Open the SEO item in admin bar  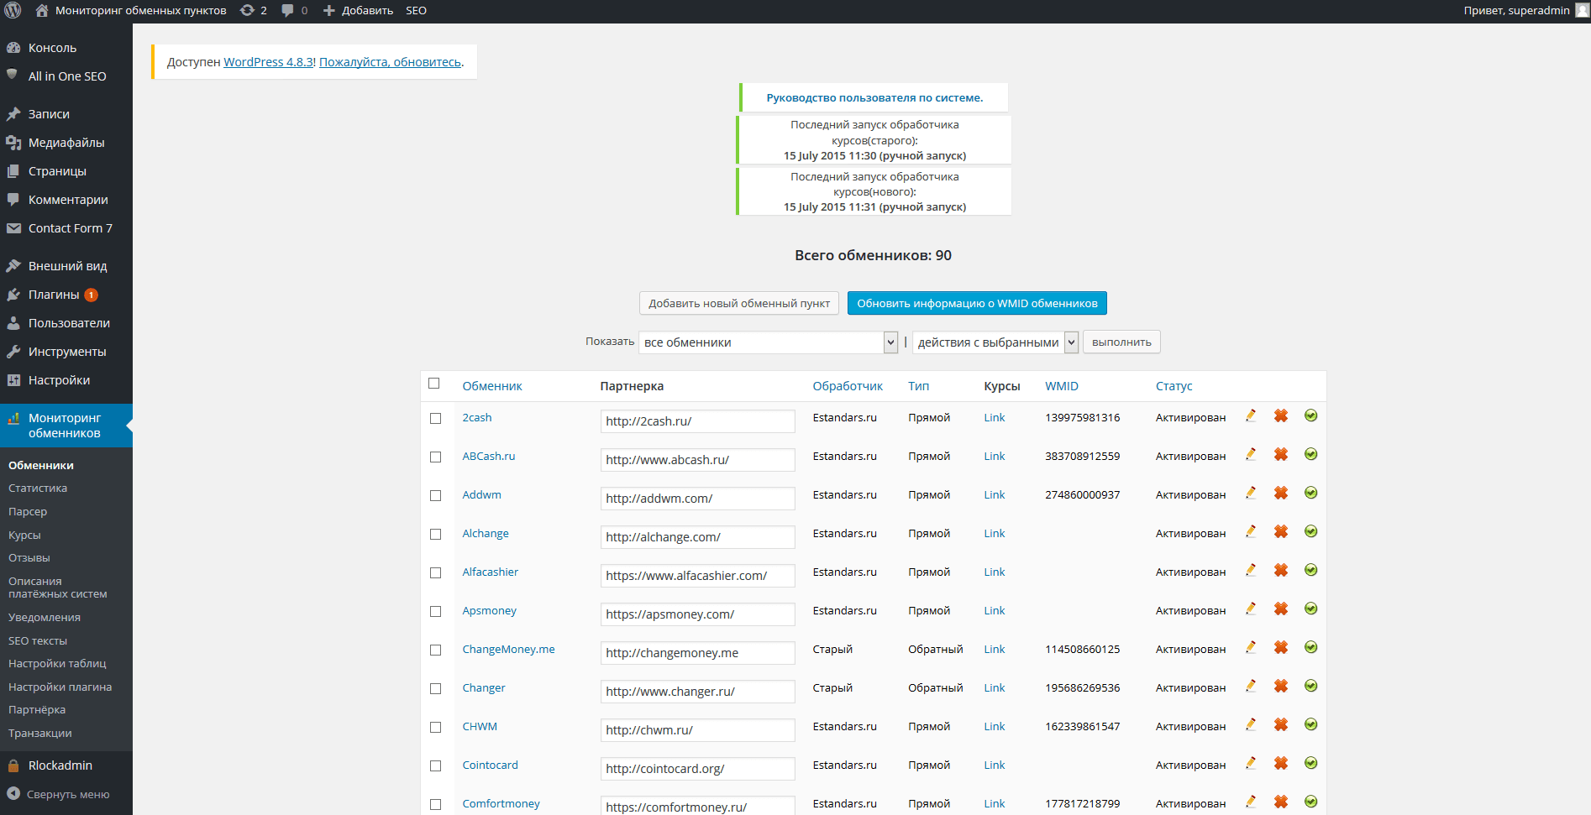416,11
